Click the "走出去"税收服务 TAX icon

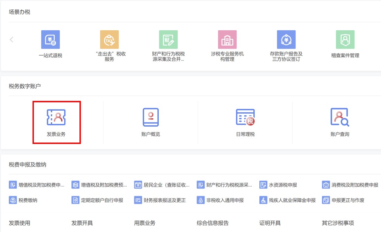pos(109,40)
